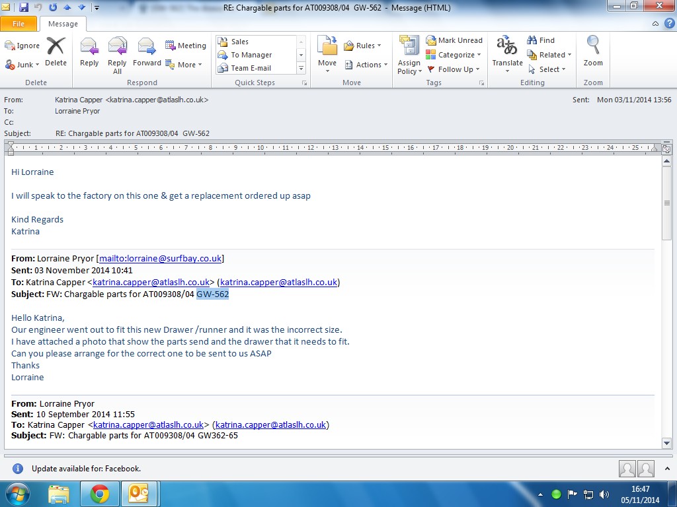The width and height of the screenshot is (677, 507).
Task: Expand the Quick Steps gallery
Action: coord(301,69)
